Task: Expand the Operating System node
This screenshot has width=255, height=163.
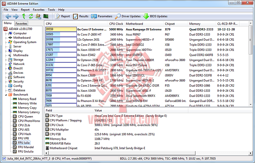Action: point(6,42)
